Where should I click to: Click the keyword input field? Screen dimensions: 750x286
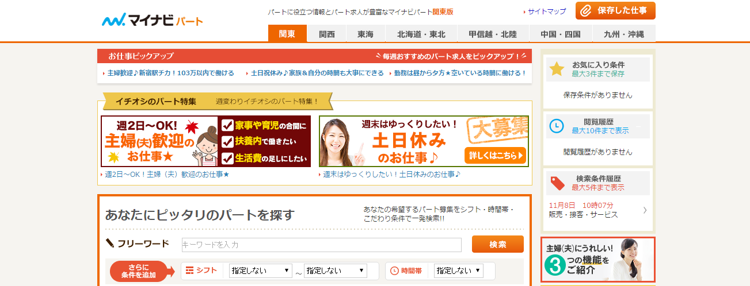(x=321, y=245)
